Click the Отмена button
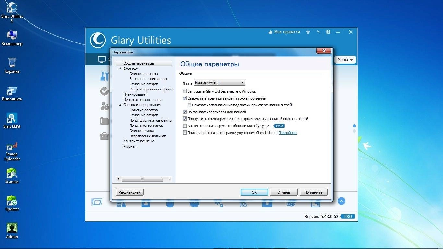 coord(283,192)
